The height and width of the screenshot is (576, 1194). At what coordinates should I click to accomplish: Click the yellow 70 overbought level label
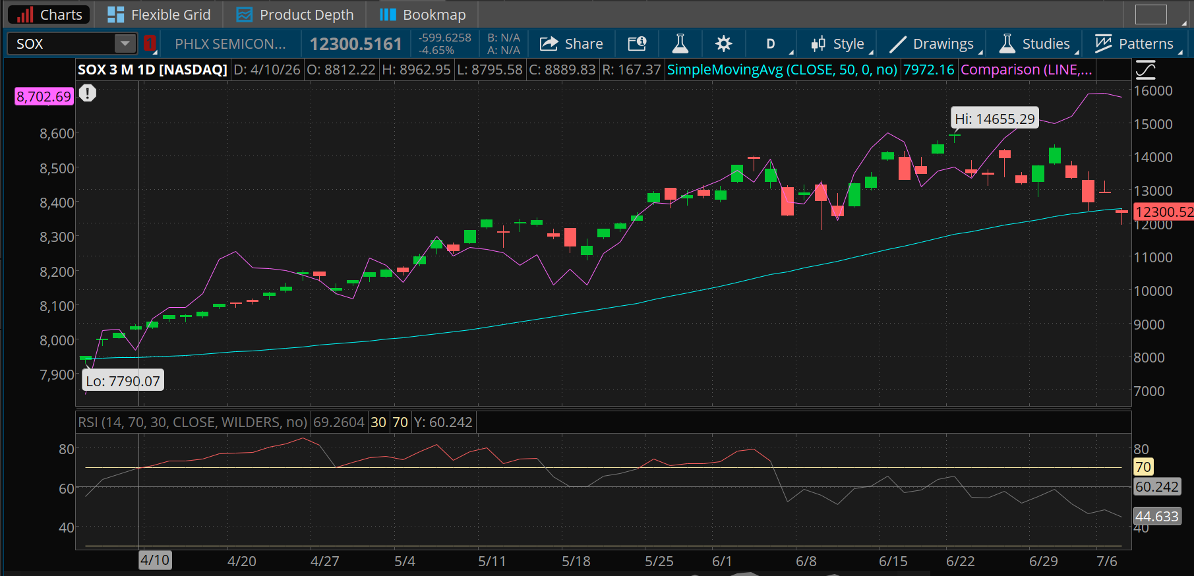point(1143,467)
